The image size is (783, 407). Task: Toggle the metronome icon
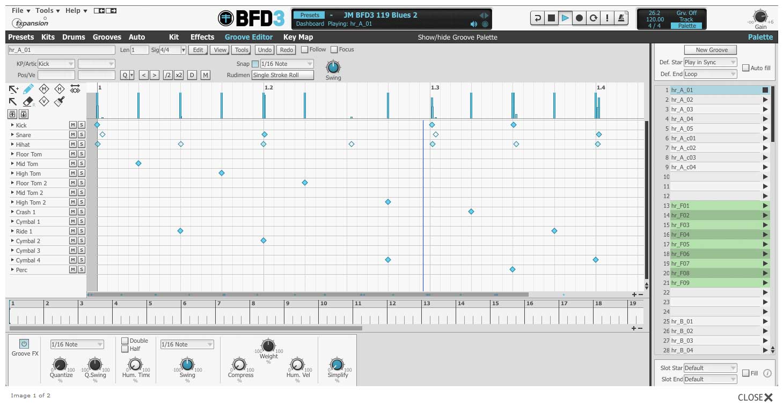[x=621, y=18]
